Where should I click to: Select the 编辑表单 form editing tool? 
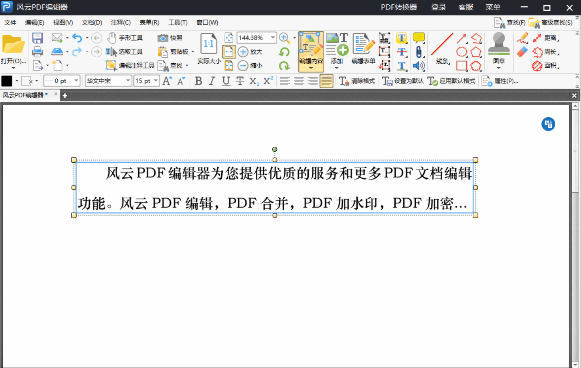pyautogui.click(x=362, y=49)
